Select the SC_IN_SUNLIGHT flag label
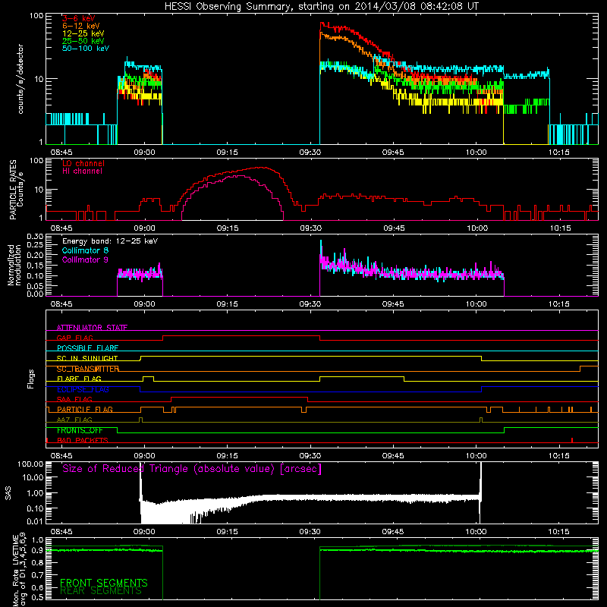The width and height of the screenshot is (607, 607). point(87,358)
